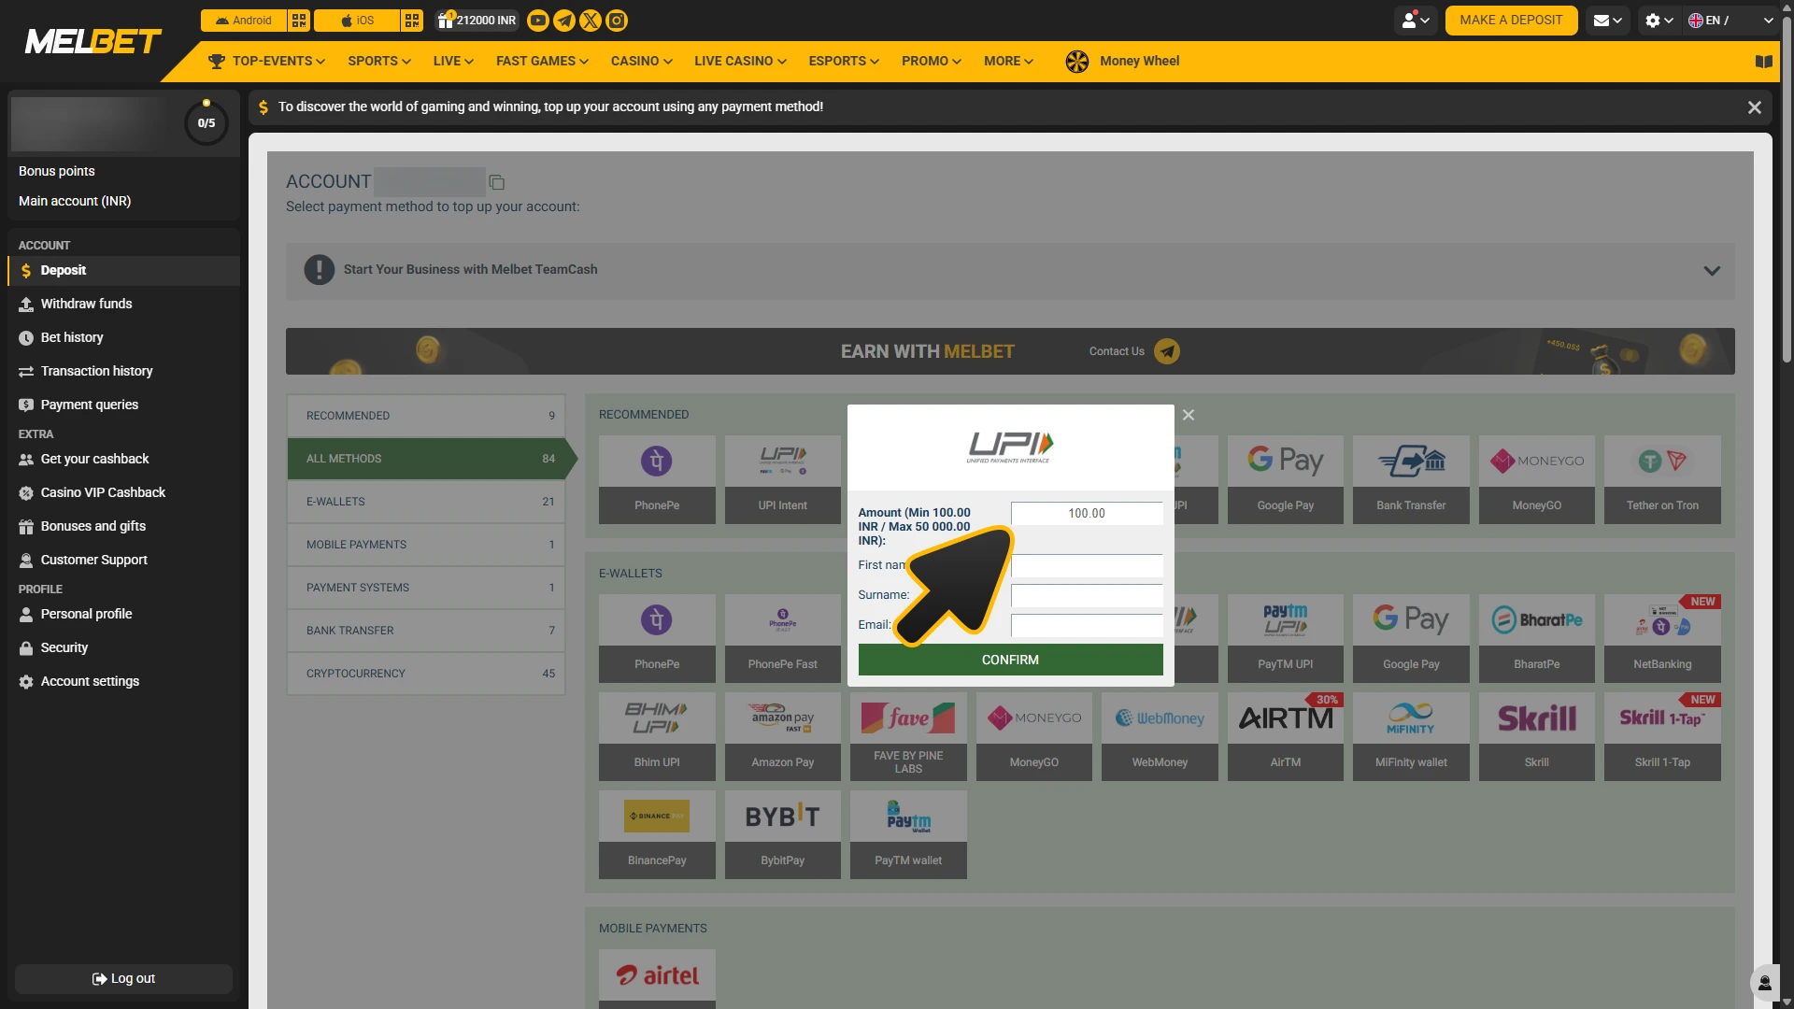1794x1009 pixels.
Task: Switch to CRYPTOCURRENCY methods tab
Action: point(426,674)
